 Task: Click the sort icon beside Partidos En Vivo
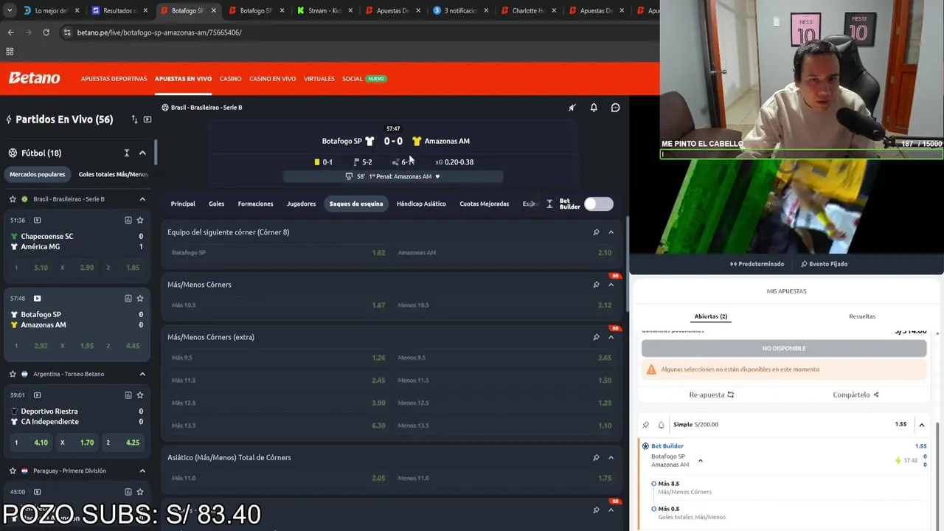[x=134, y=119]
